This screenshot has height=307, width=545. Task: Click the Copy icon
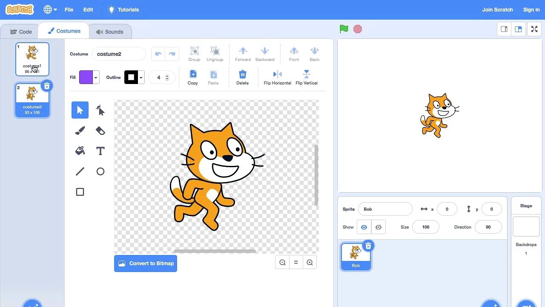[193, 74]
